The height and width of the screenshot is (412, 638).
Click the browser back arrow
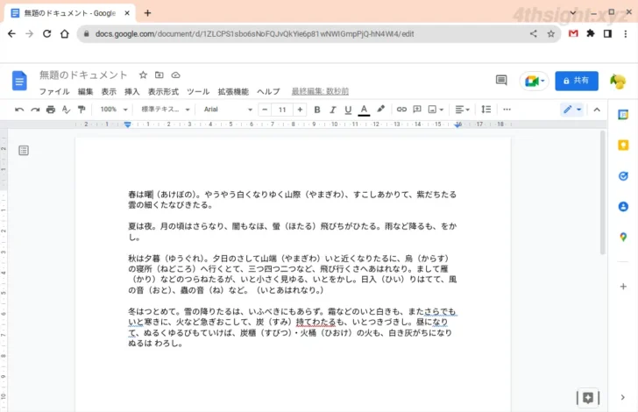tap(11, 34)
